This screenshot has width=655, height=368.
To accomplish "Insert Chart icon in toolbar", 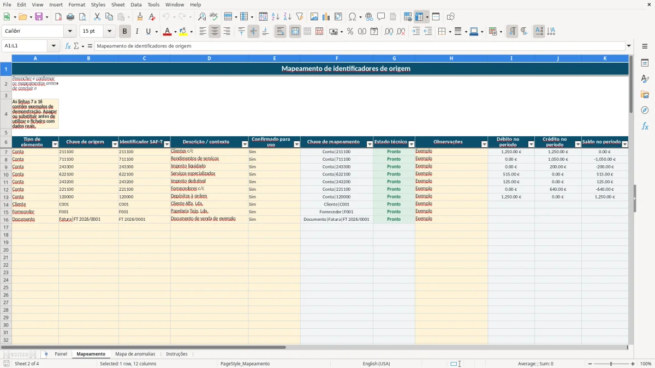I will click(x=326, y=17).
